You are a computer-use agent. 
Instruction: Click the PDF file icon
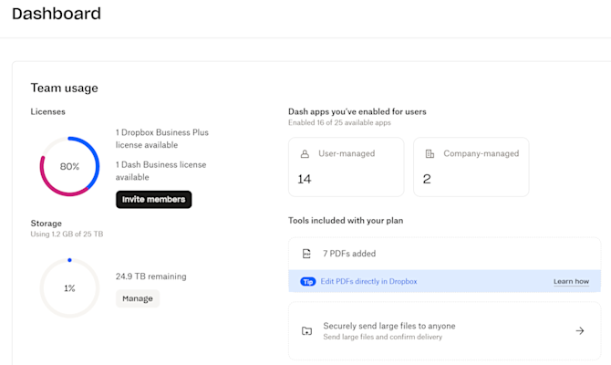tap(306, 254)
